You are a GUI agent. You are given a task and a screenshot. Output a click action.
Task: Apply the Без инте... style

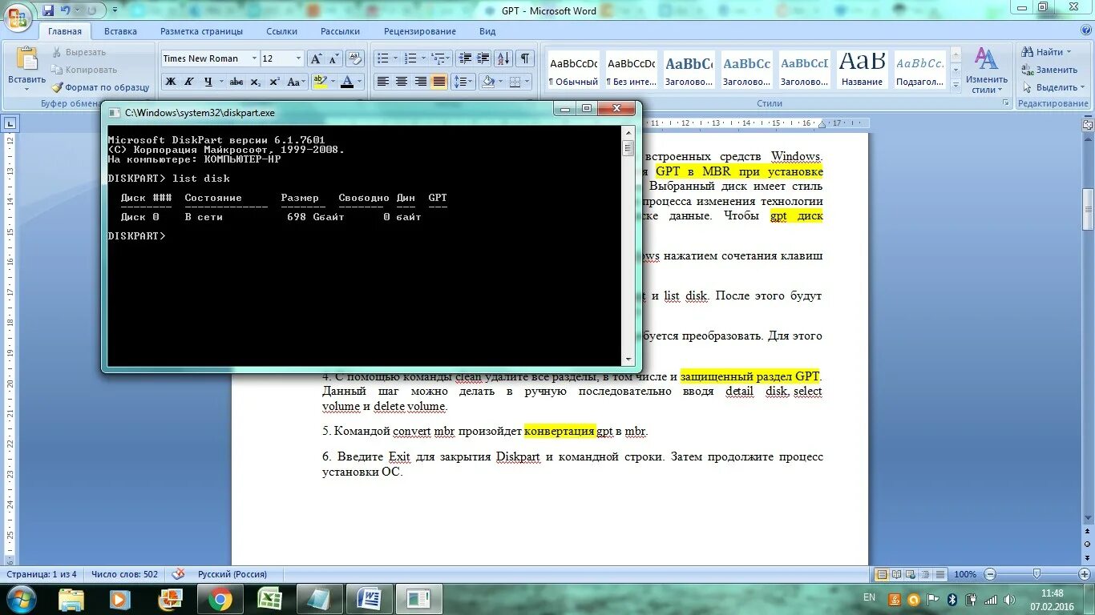tap(631, 70)
